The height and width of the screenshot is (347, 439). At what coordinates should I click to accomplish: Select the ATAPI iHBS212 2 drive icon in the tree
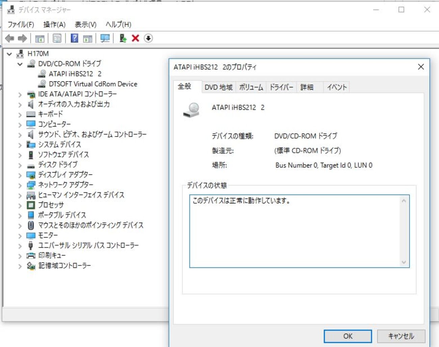[x=42, y=74]
